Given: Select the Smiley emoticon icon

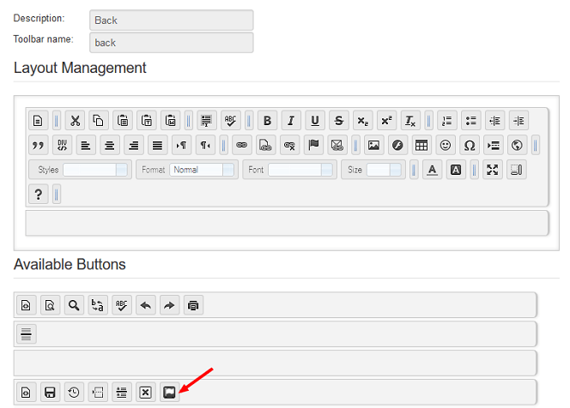Looking at the screenshot, I should click(445, 145).
